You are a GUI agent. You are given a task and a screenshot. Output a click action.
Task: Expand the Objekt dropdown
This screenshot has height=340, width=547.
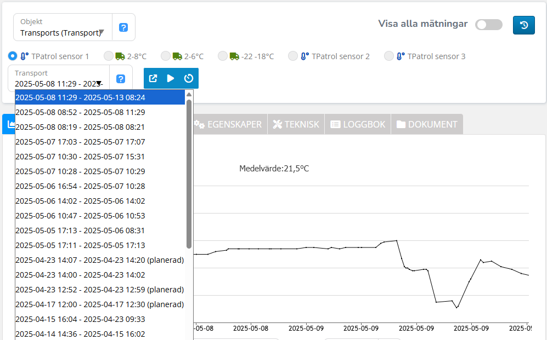coord(101,32)
